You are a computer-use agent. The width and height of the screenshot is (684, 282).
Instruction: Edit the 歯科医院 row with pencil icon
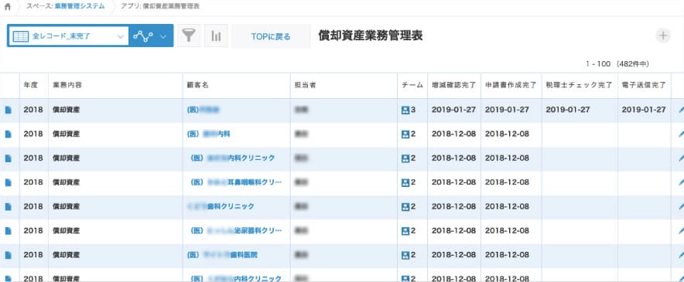click(681, 255)
